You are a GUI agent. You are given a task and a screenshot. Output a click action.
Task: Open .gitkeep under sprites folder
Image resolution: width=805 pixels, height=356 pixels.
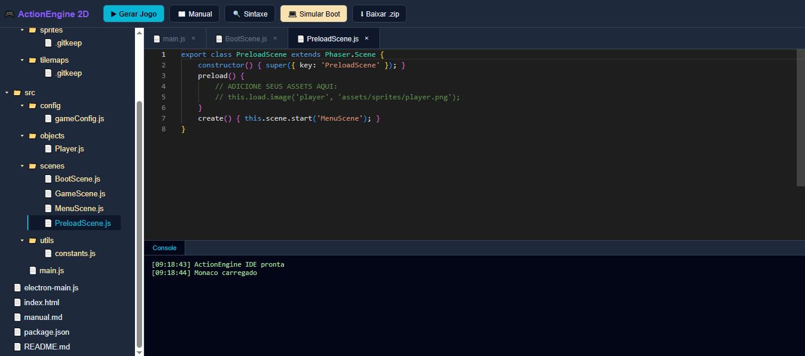[x=68, y=43]
